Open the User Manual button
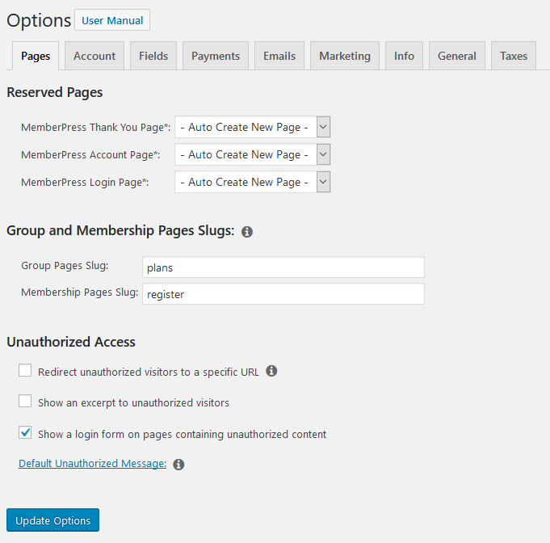Viewport: 550px width, 543px height. (x=112, y=20)
